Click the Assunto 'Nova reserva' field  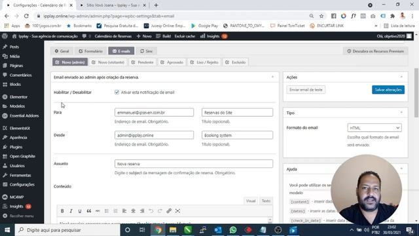tap(194, 164)
